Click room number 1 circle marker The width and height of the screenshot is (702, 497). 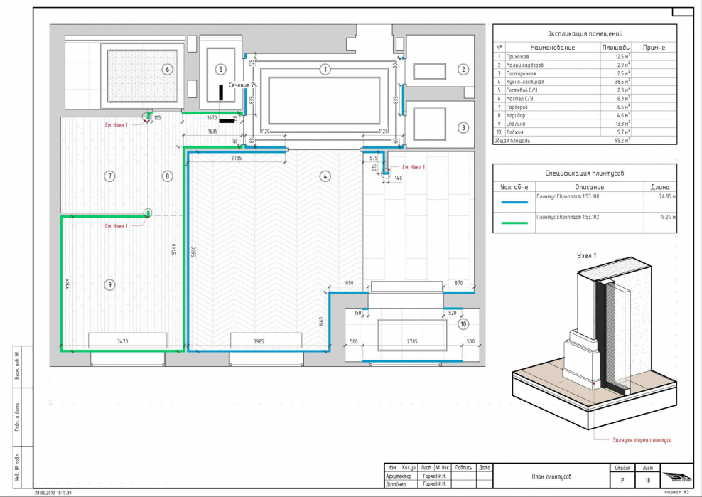(325, 69)
